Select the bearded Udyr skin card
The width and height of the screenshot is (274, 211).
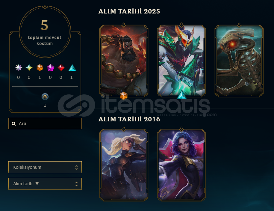(x=124, y=61)
